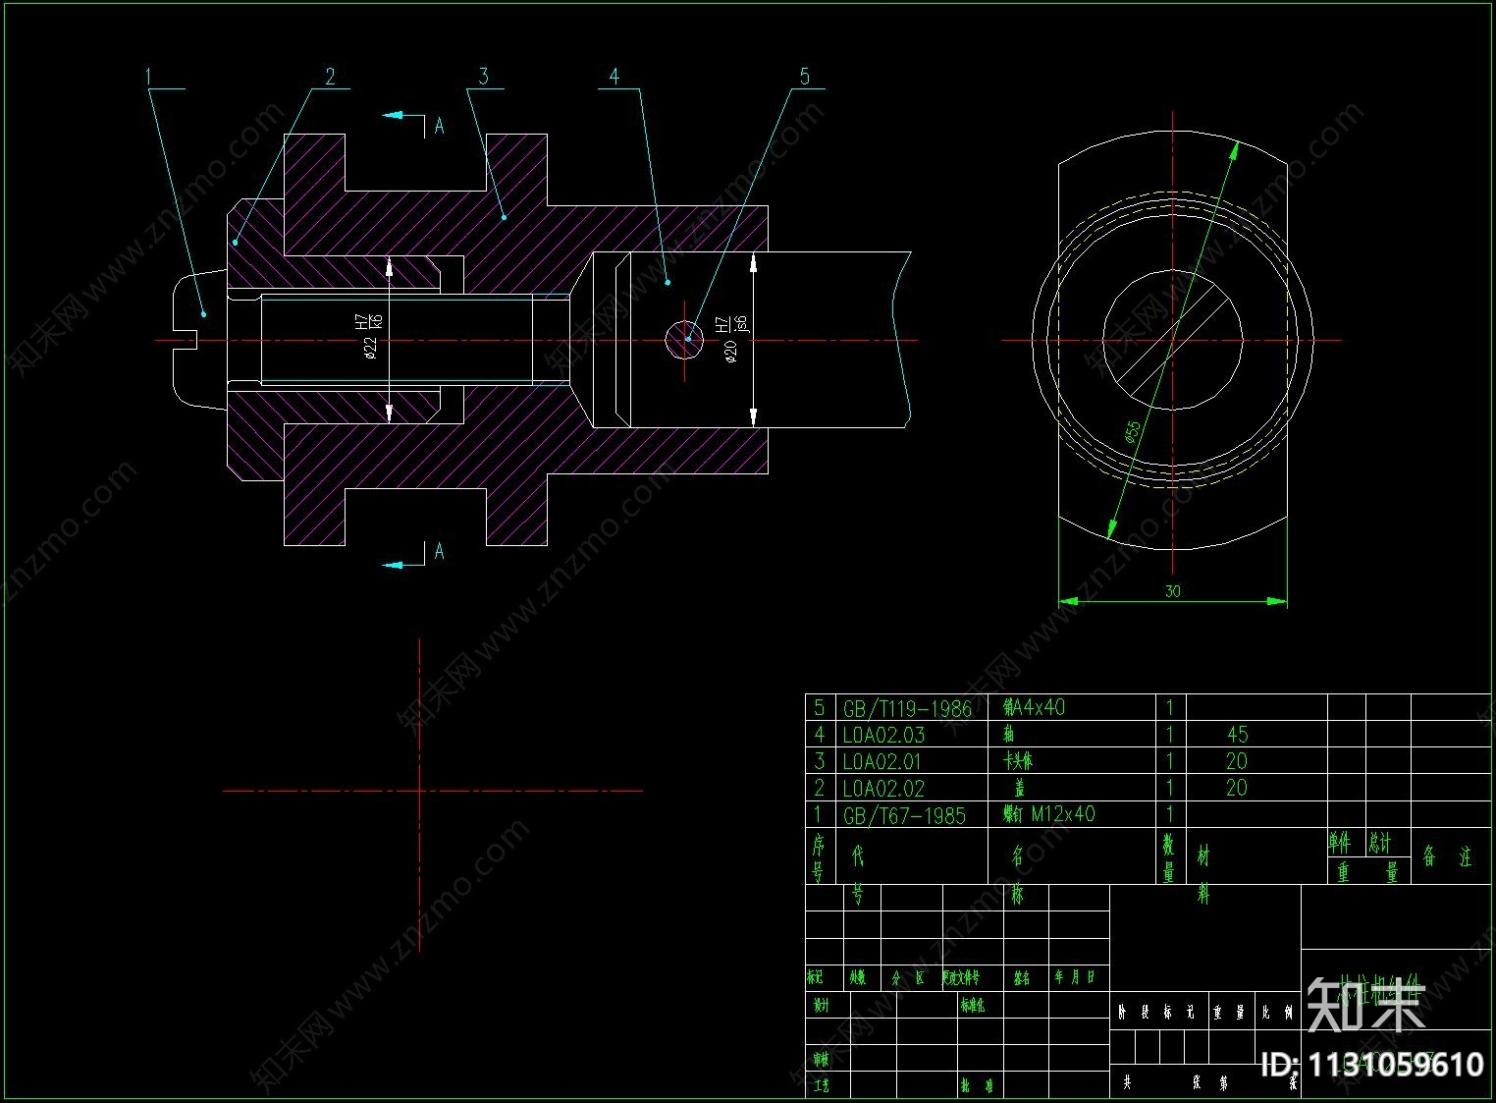The width and height of the screenshot is (1496, 1103).
Task: Click the sequence number "5" in the parts list
Action: pyautogui.click(x=819, y=707)
